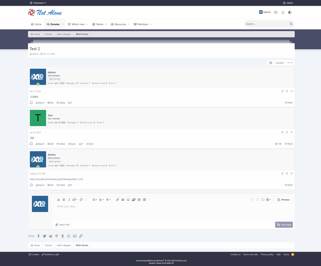Viewport: 321px width, 266px height.
Task: Click the Insert link icon in editor
Action: click(117, 200)
